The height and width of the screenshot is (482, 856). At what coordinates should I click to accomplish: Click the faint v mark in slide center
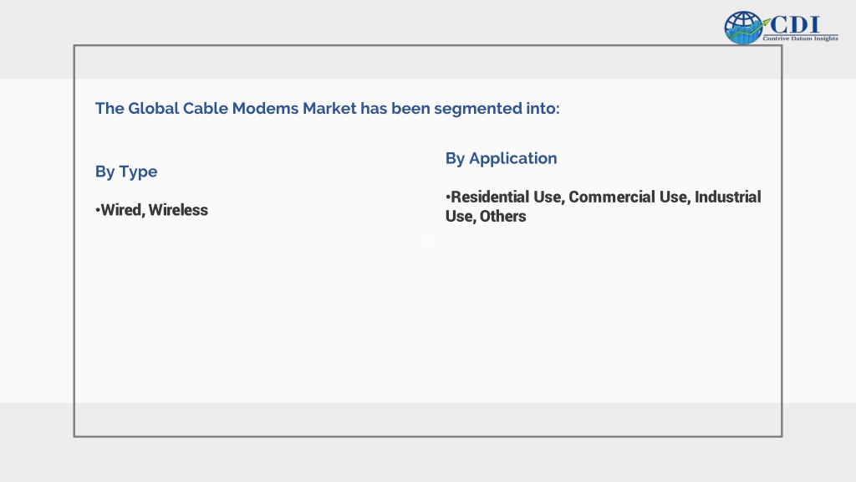[x=428, y=244]
